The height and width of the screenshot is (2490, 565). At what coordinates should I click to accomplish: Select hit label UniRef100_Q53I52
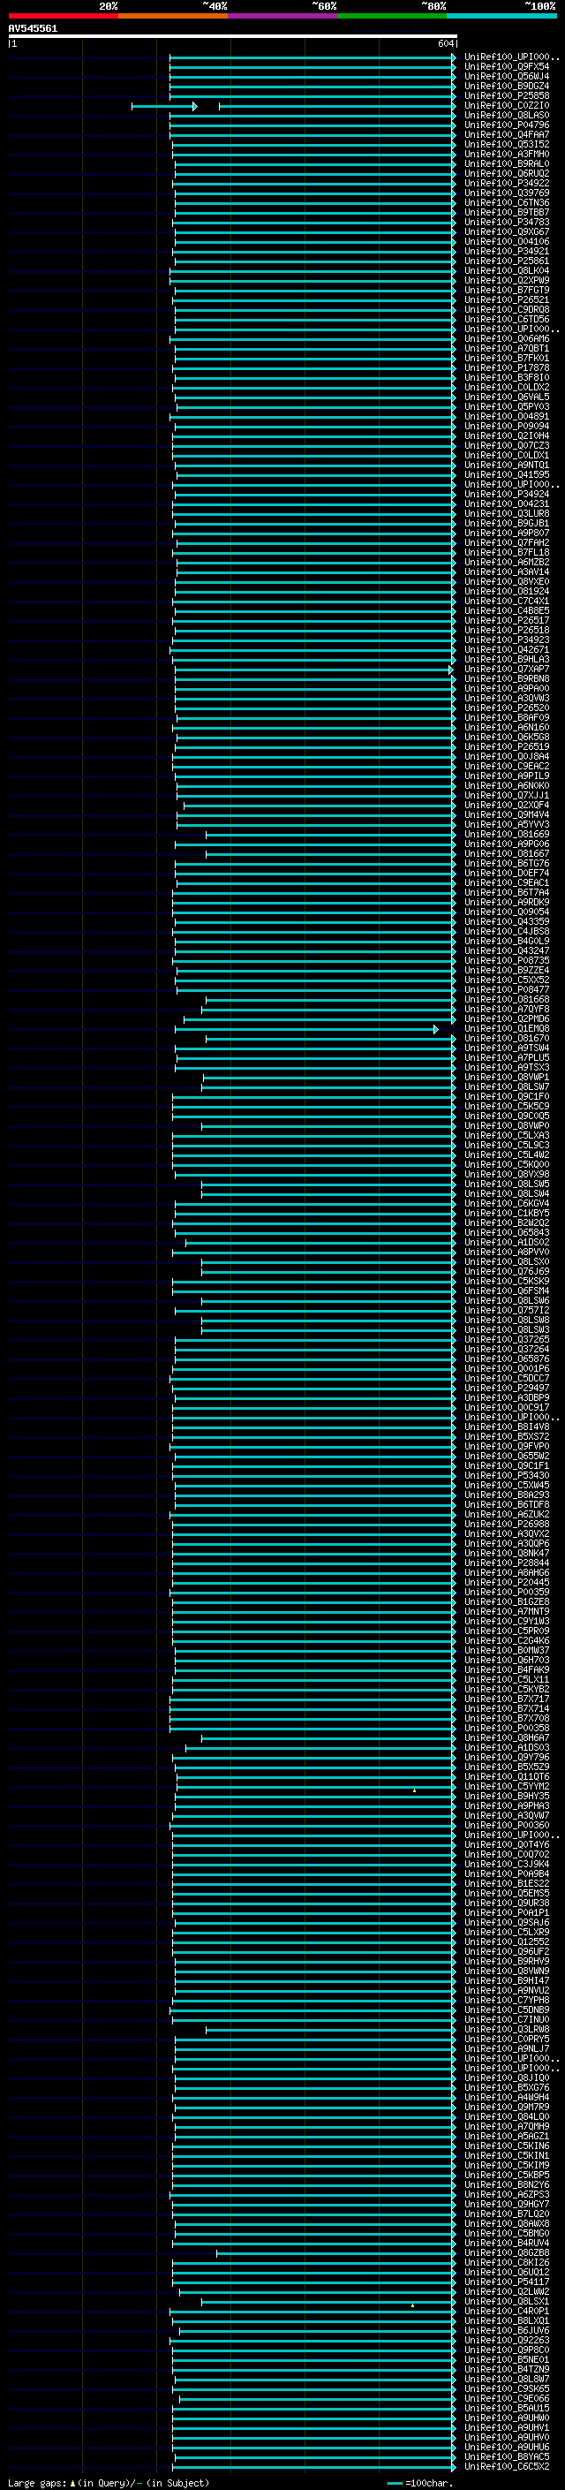click(506, 144)
